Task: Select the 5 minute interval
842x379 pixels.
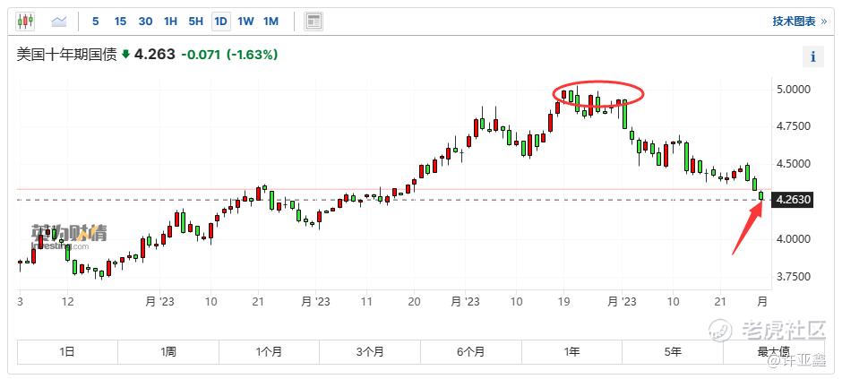Action: [95, 21]
